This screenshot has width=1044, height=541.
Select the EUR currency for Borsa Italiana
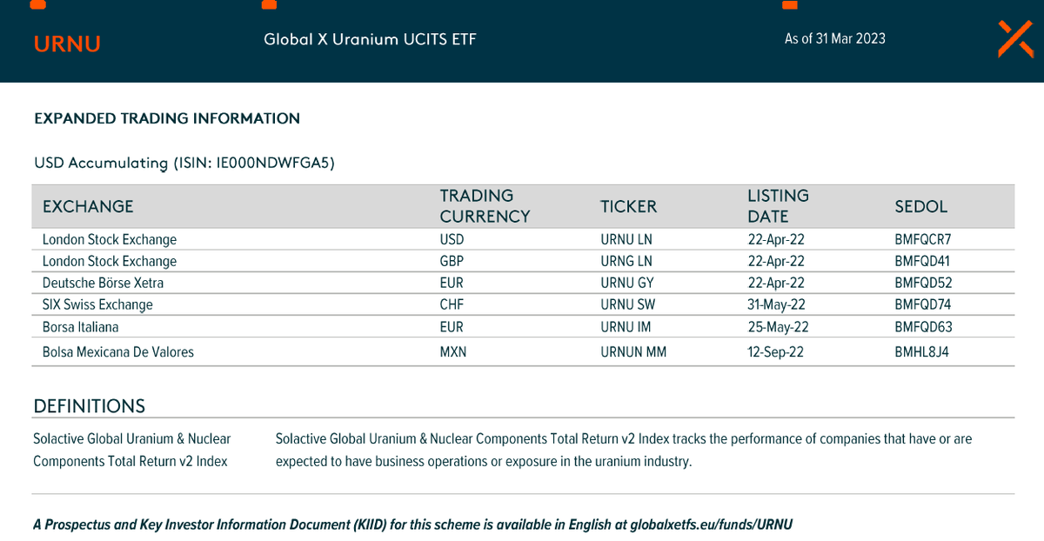point(452,327)
